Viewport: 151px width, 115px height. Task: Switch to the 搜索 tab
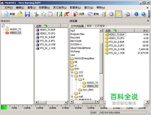coord(89,26)
